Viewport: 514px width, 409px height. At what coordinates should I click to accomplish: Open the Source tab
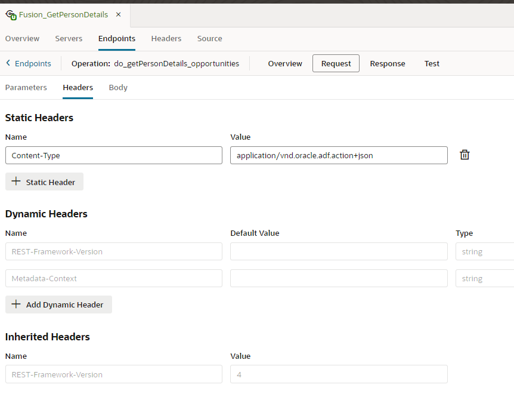click(x=209, y=38)
